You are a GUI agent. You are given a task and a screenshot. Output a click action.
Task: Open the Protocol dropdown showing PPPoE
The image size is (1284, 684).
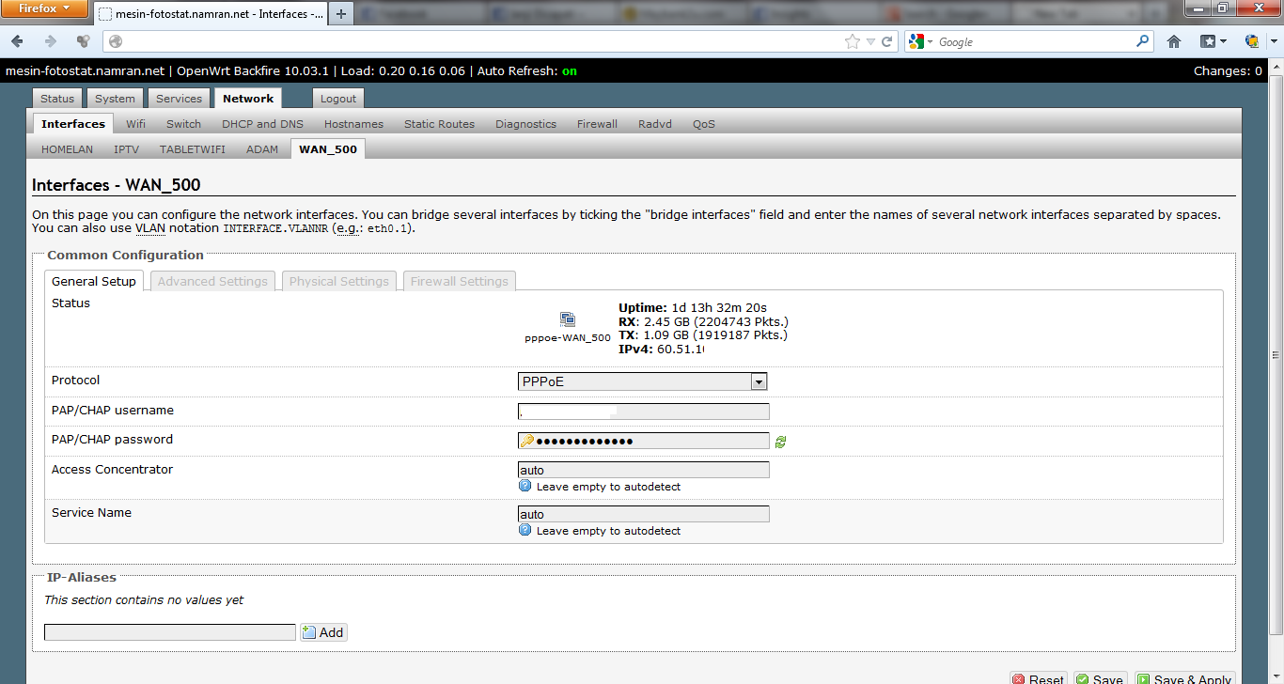coord(642,381)
